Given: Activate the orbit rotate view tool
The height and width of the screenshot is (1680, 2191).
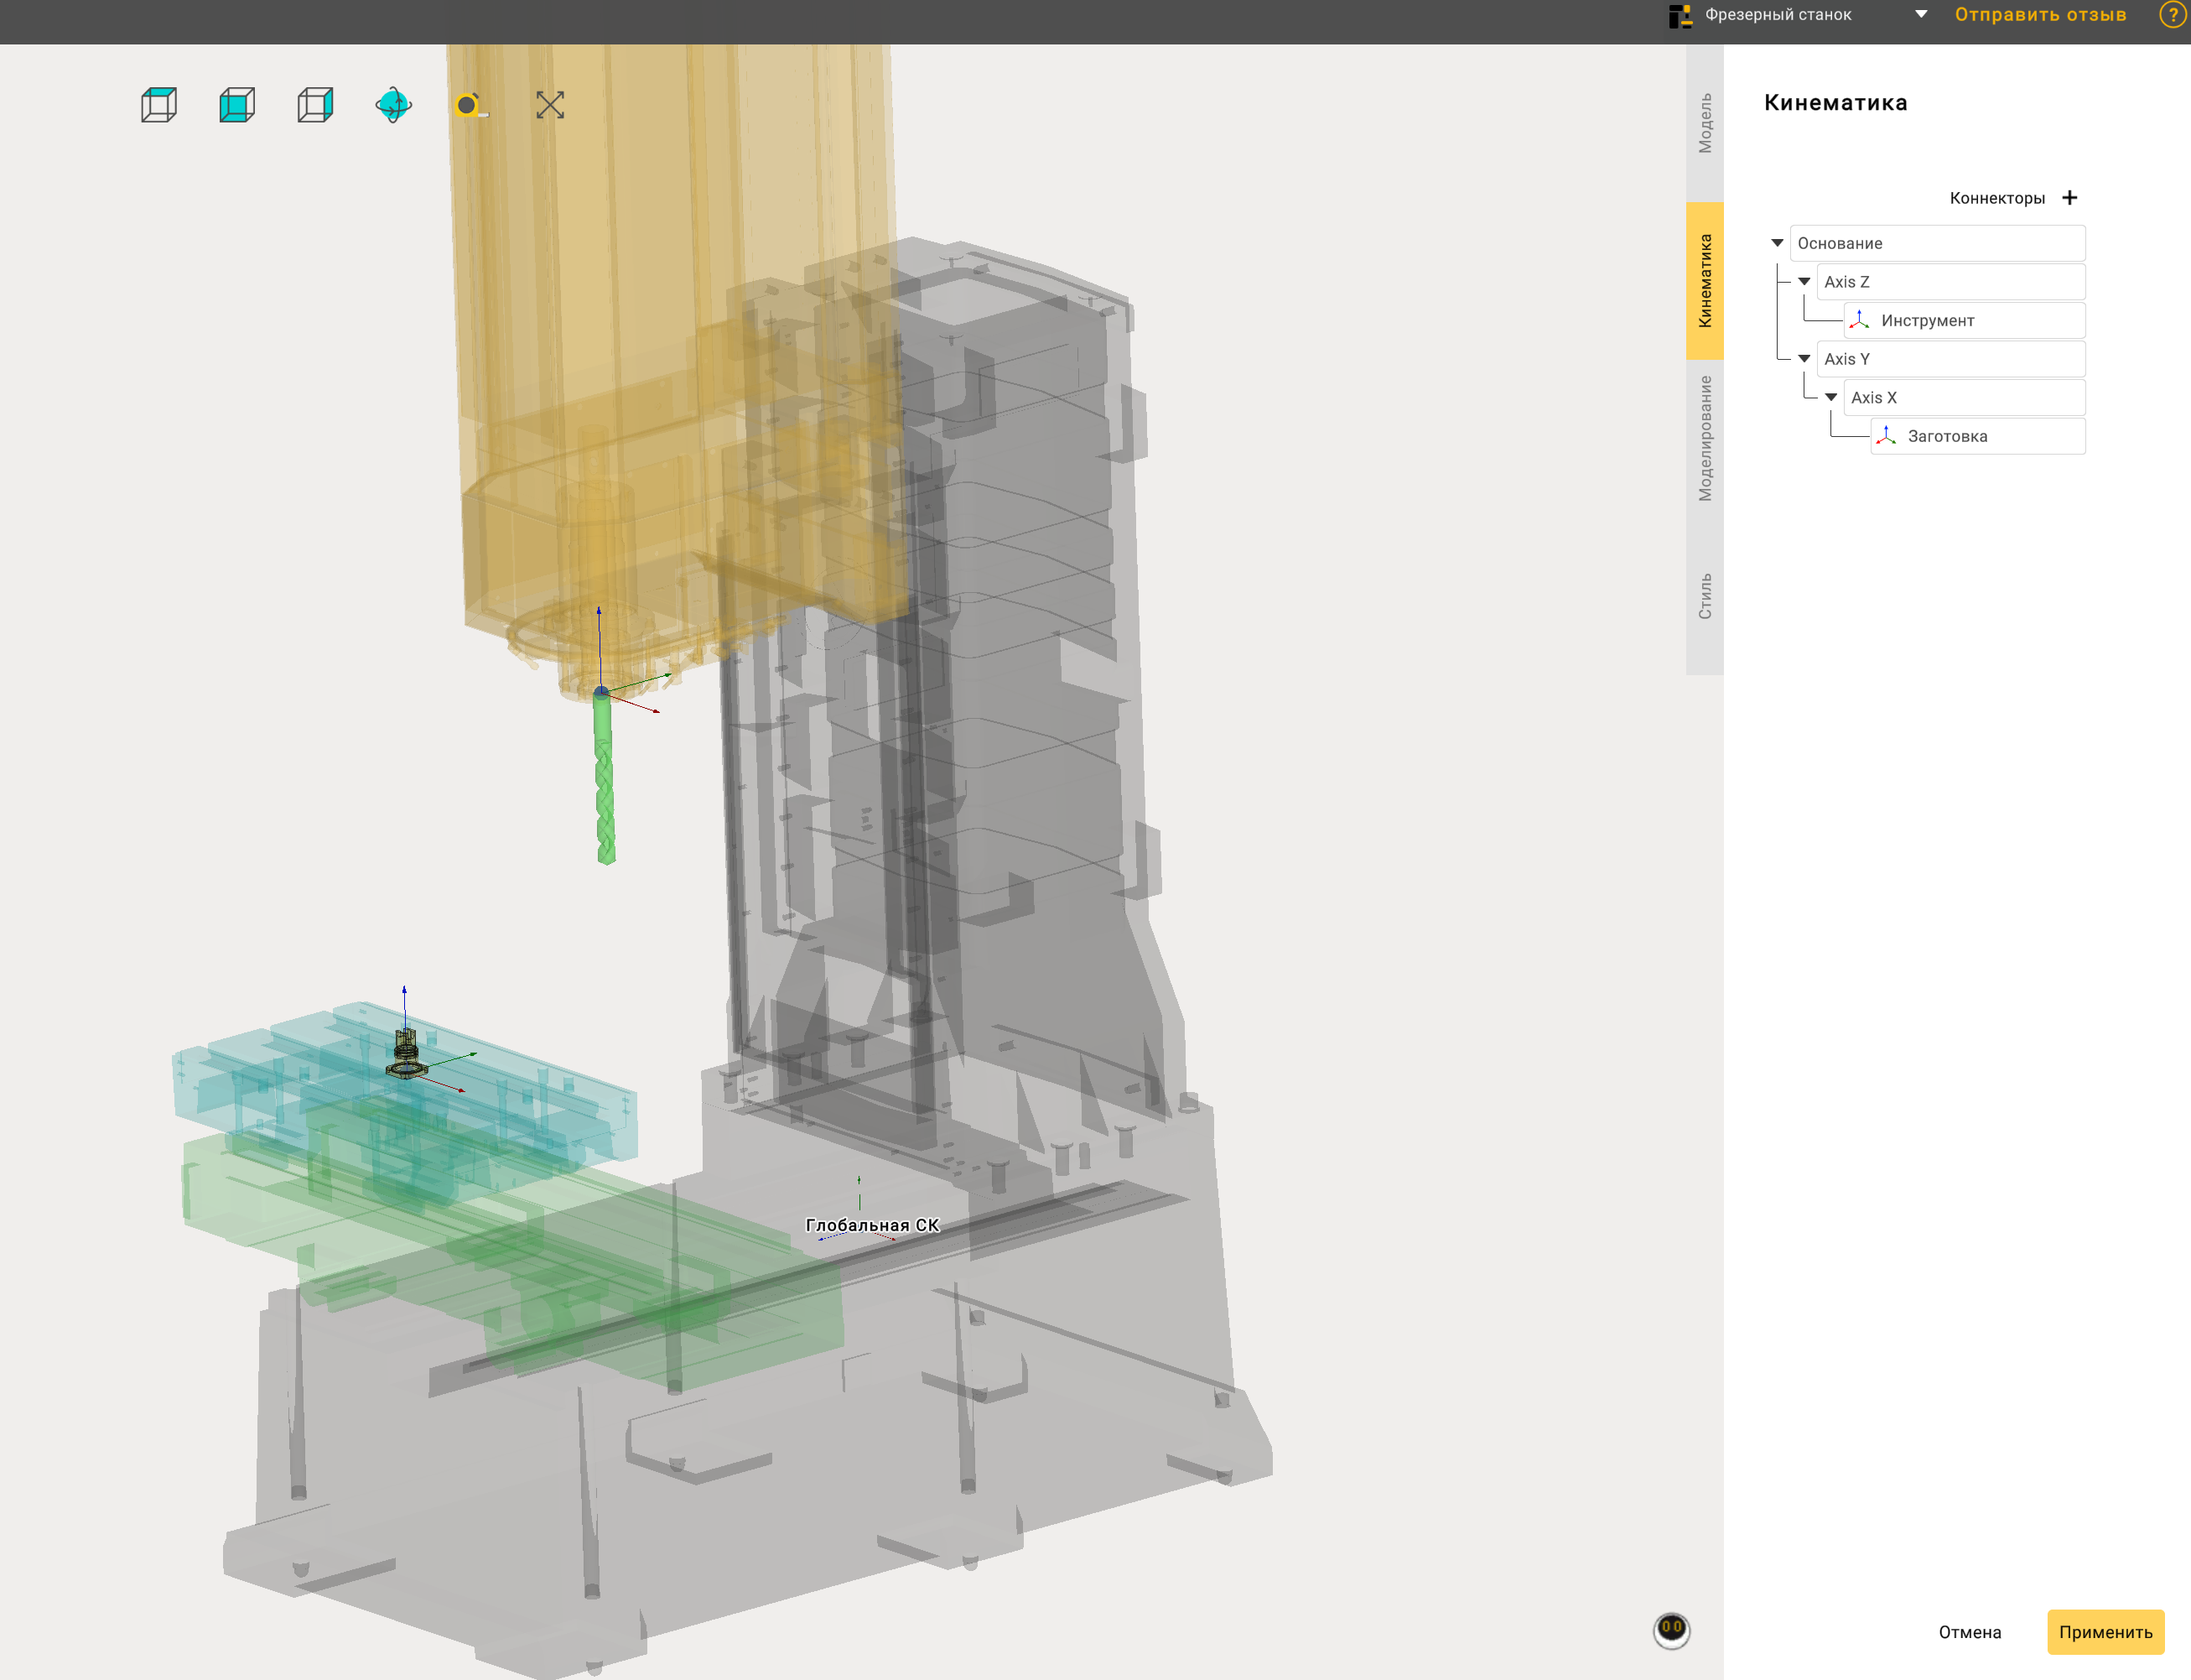Looking at the screenshot, I should tap(394, 105).
